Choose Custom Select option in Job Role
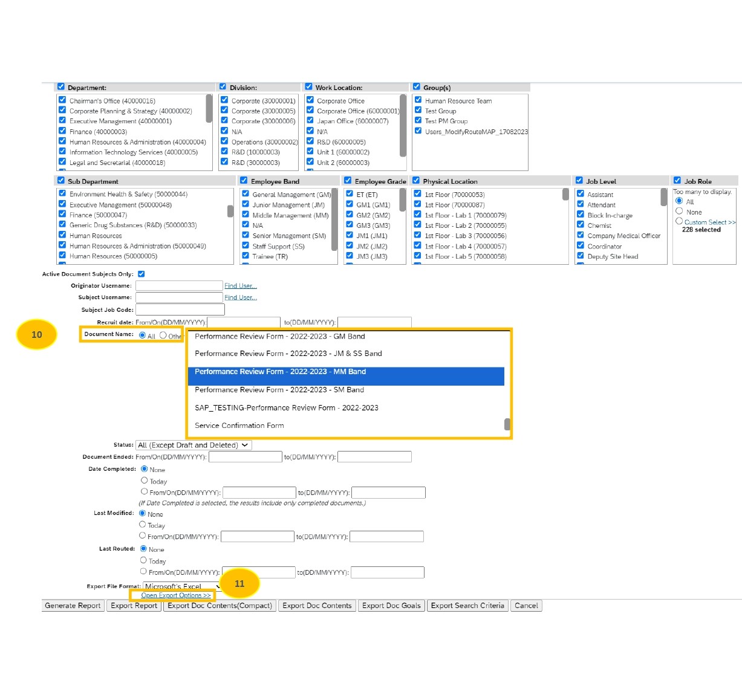Image resolution: width=742 pixels, height=680 pixels. (679, 221)
